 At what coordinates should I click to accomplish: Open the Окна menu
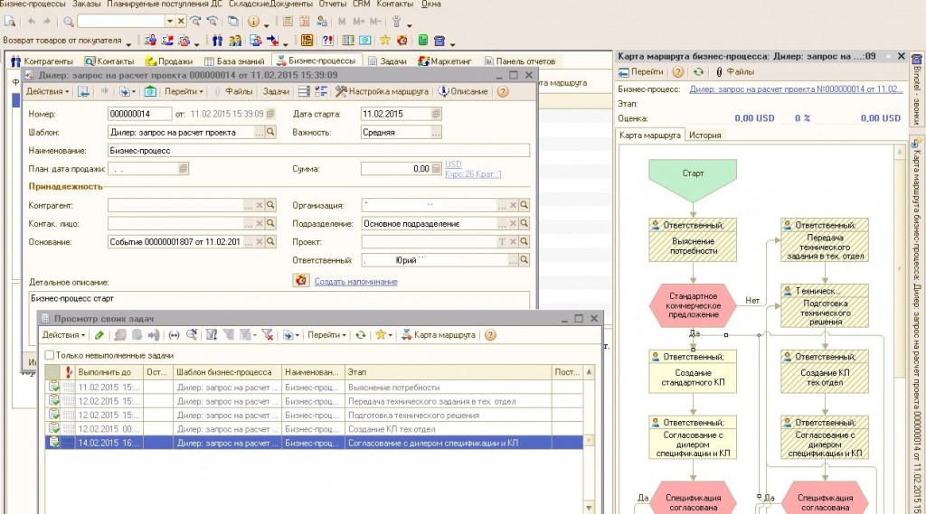(x=431, y=4)
